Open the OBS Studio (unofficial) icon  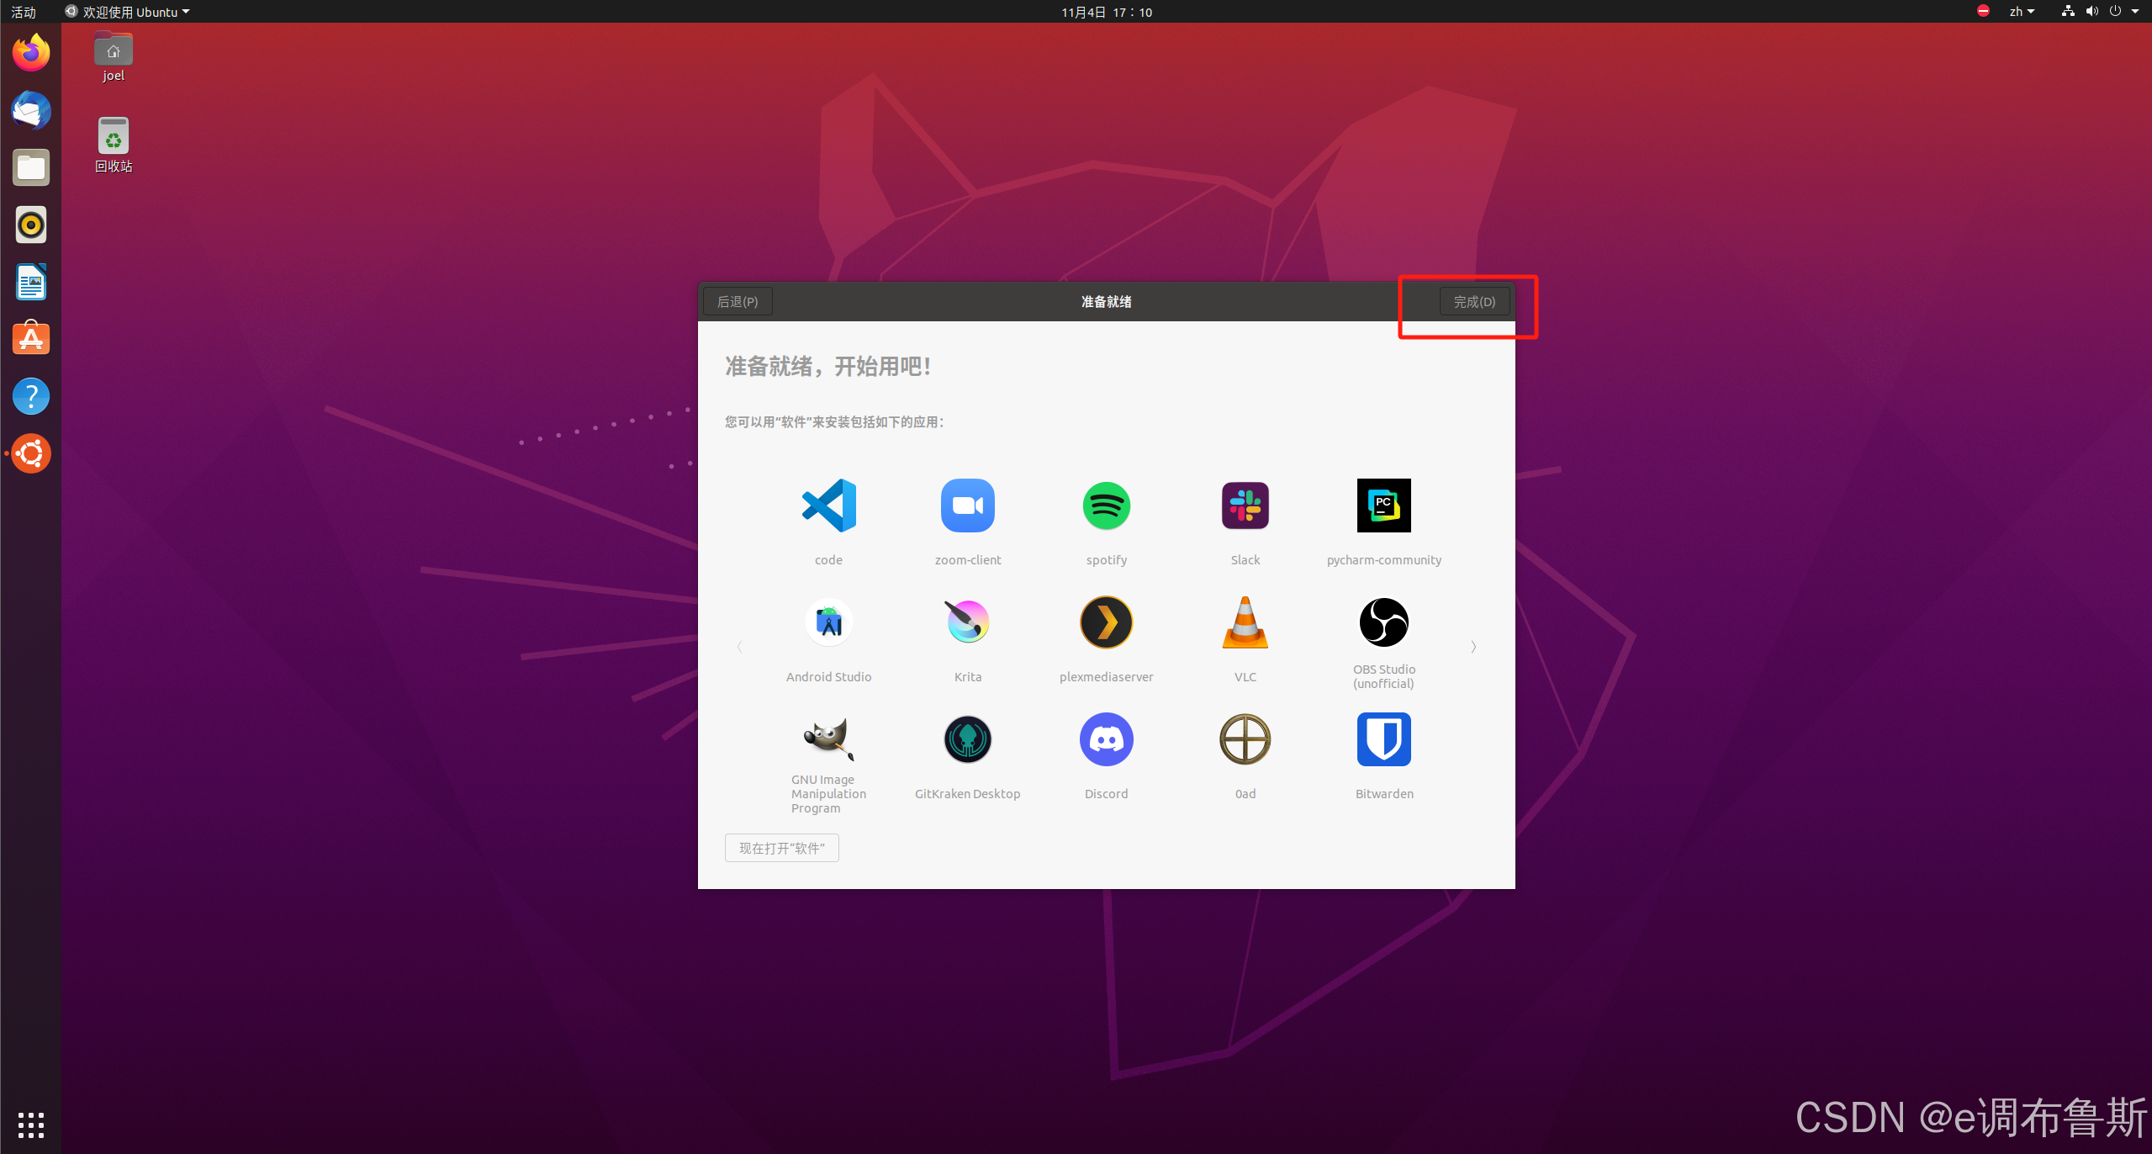coord(1383,622)
